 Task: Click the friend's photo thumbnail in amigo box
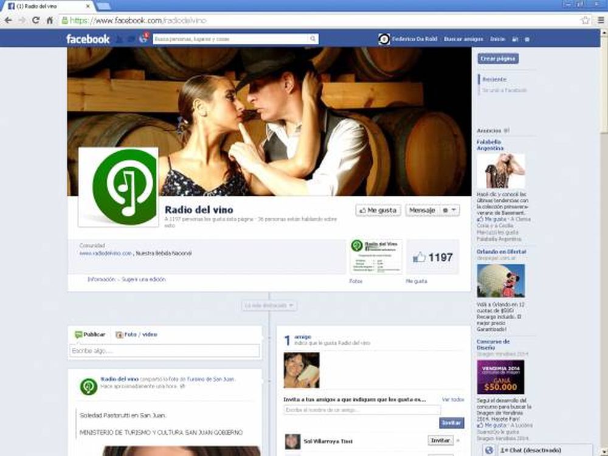pyautogui.click(x=302, y=370)
